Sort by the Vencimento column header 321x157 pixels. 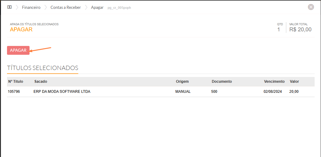(x=274, y=82)
